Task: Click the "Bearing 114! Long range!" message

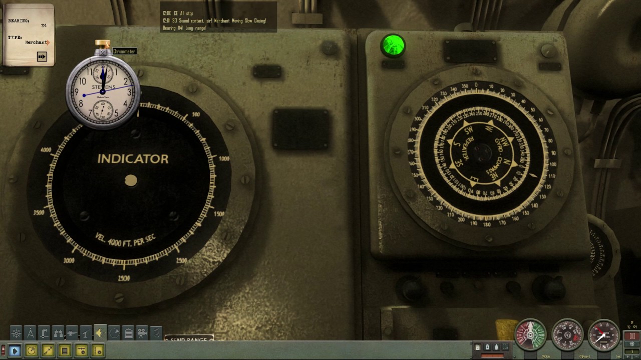Action: [185, 28]
